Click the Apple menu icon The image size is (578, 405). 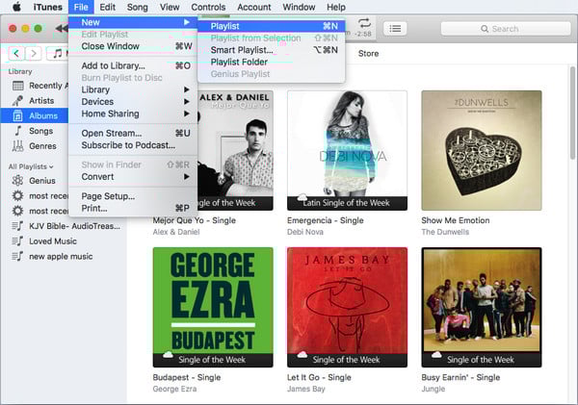[17, 7]
